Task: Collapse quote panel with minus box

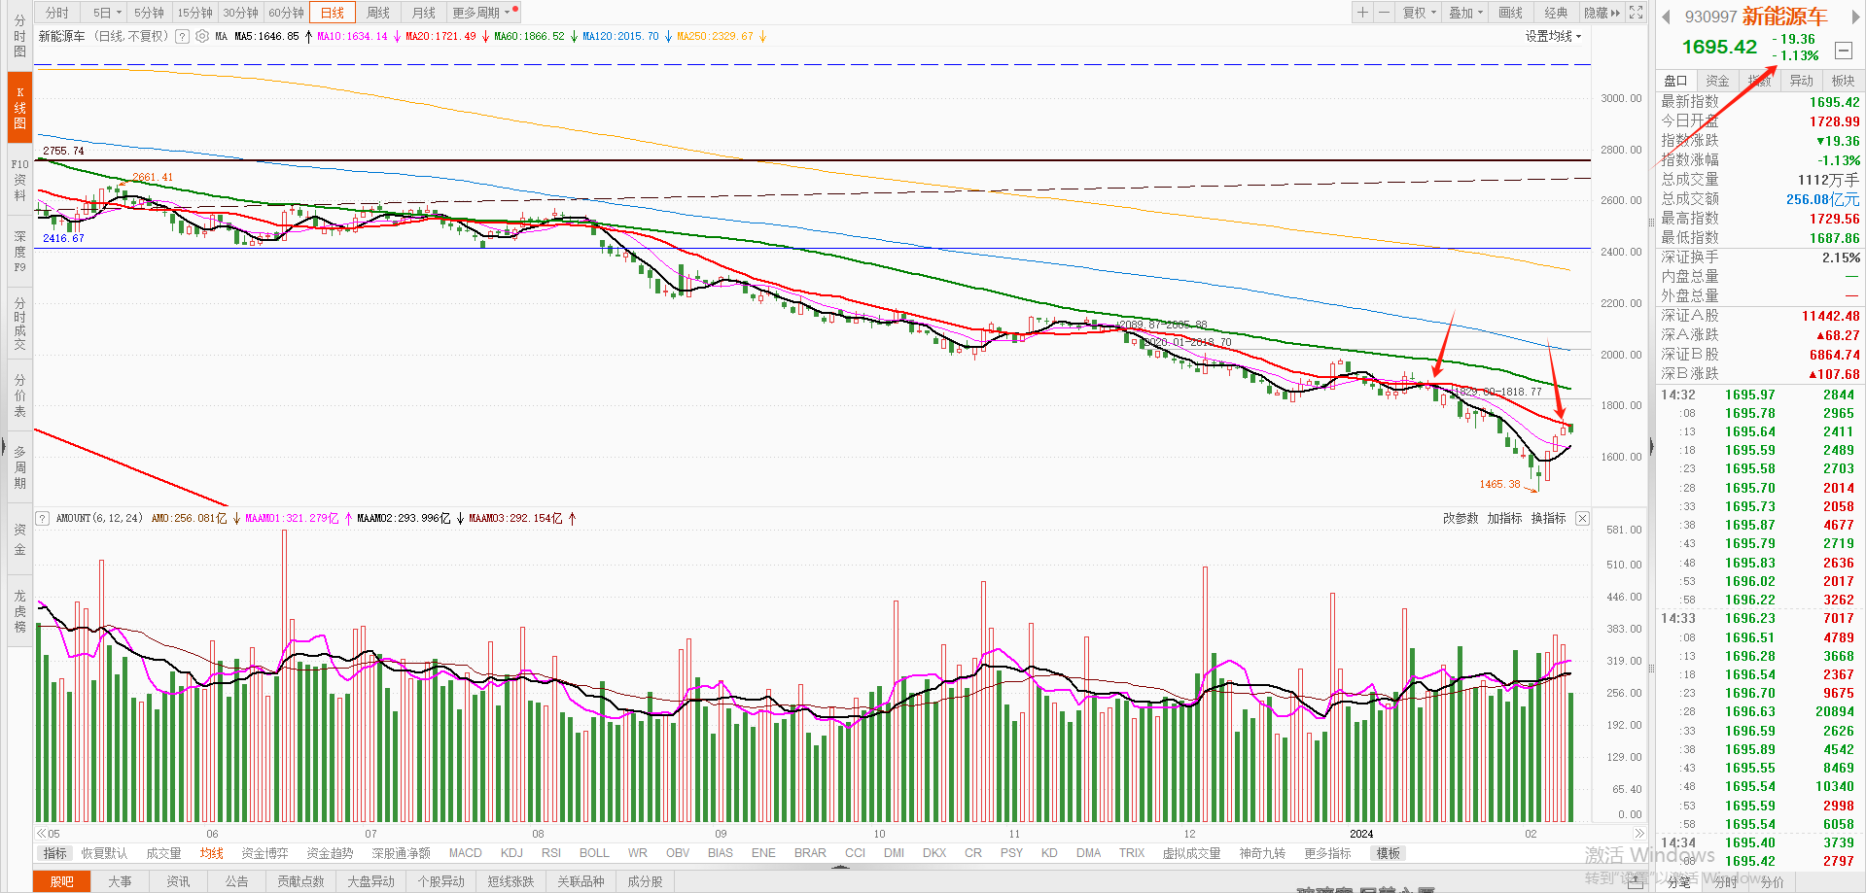Action: (x=1843, y=51)
